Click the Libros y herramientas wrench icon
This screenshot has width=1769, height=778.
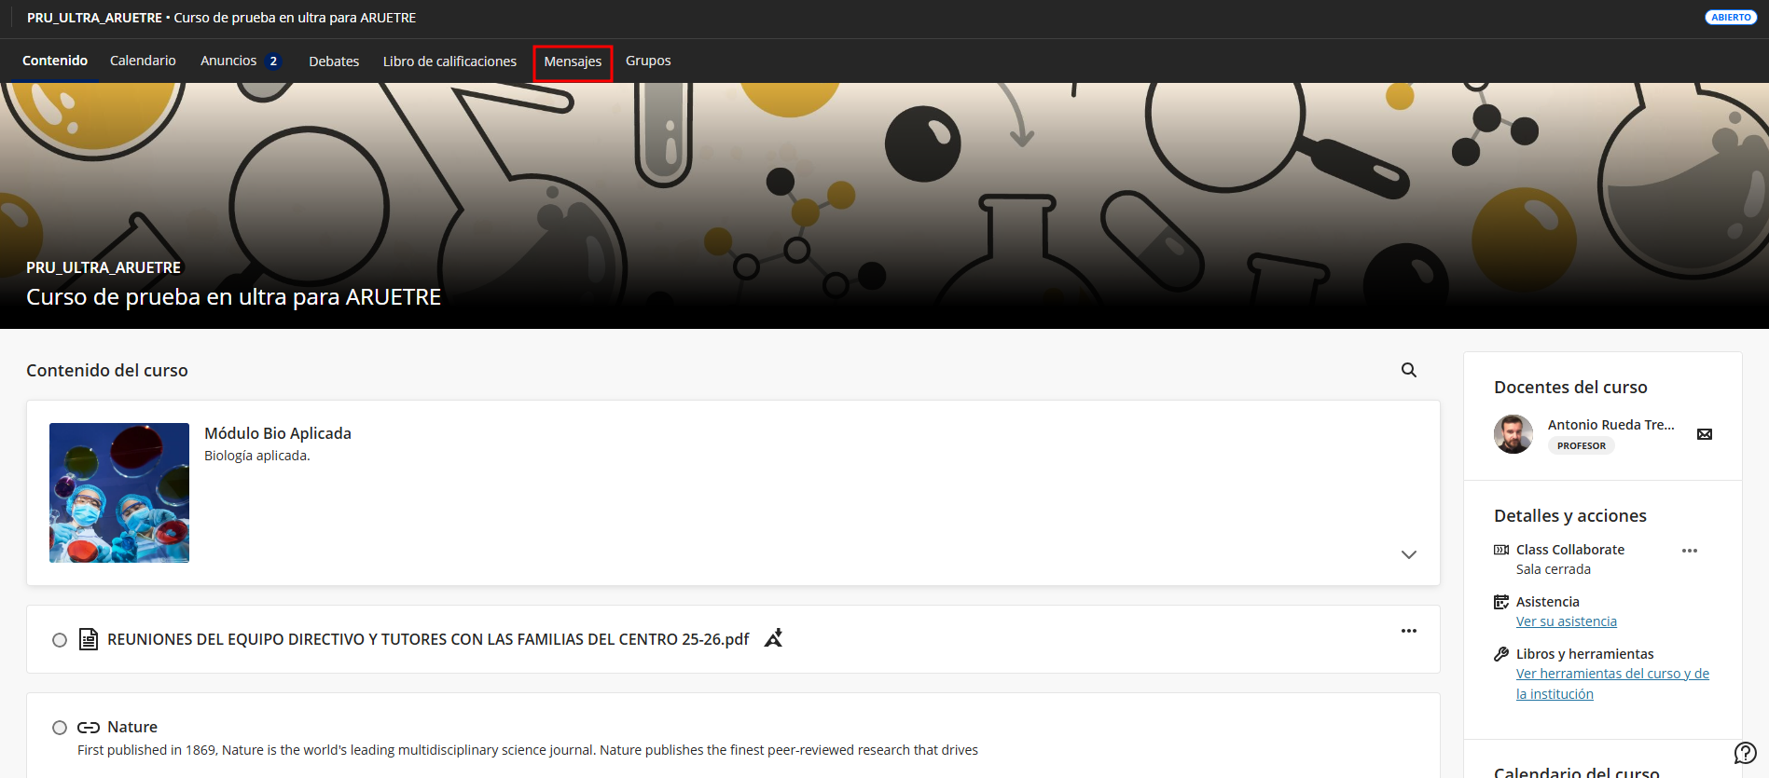point(1500,654)
